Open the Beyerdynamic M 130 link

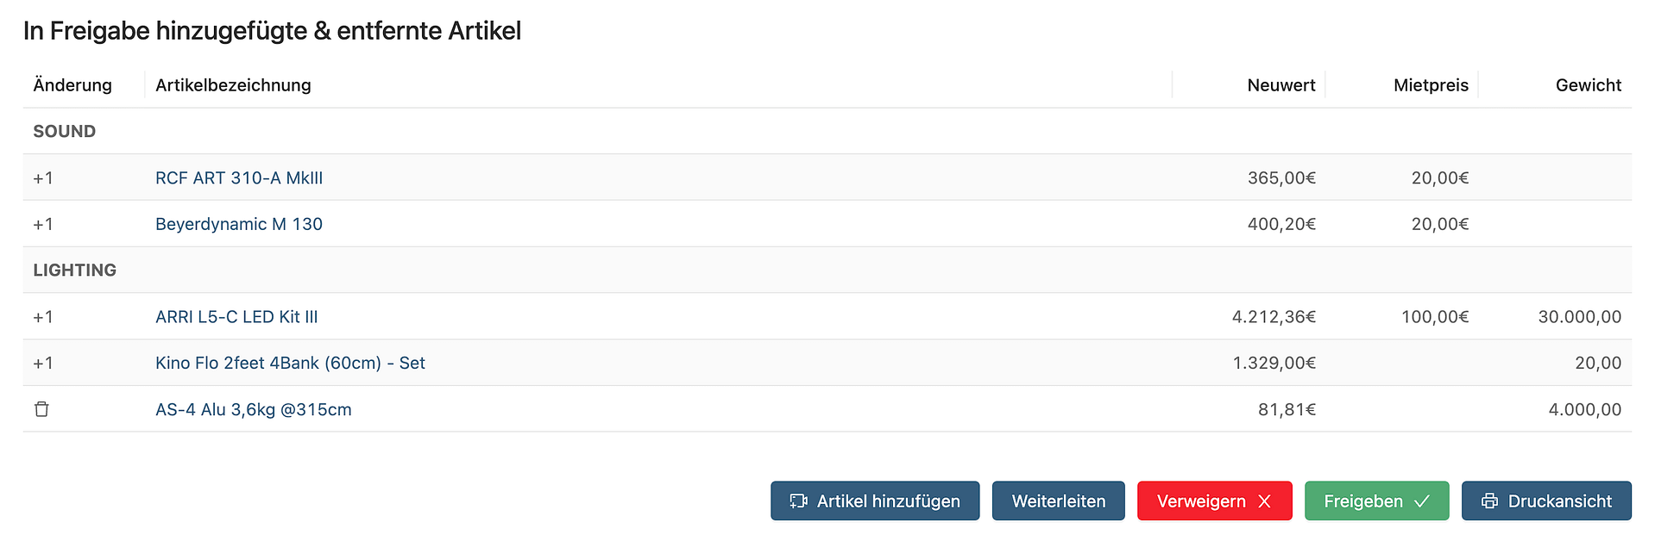(x=239, y=224)
